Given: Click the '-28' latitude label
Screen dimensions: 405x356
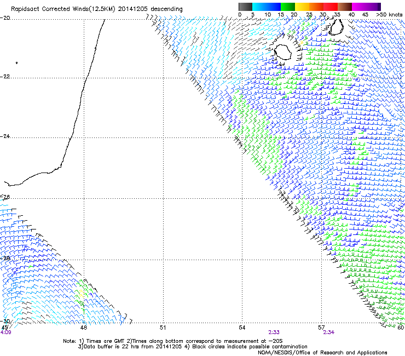Looking at the screenshot, I should [x=5, y=258].
